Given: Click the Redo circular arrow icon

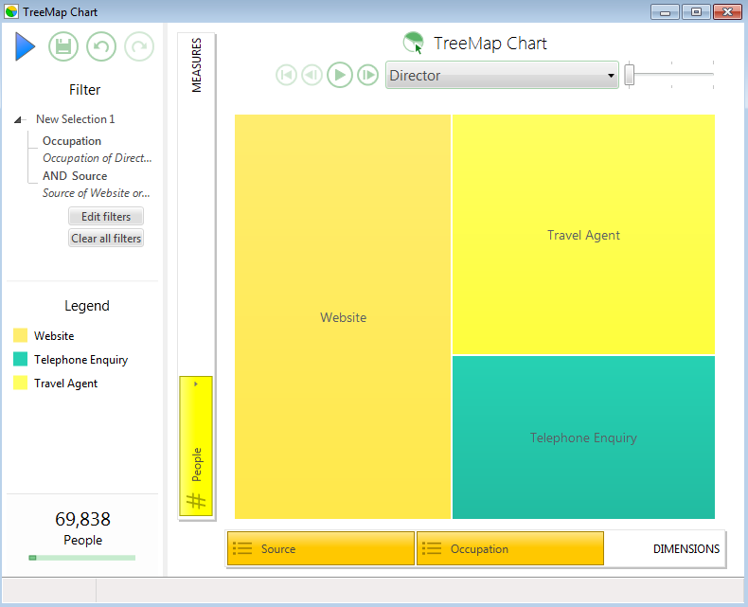Looking at the screenshot, I should 139,46.
